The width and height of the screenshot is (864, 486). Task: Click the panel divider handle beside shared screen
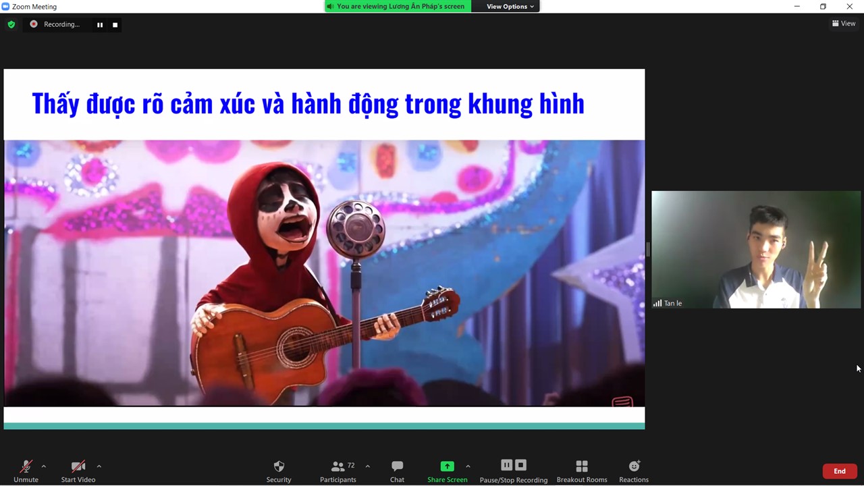pos(648,250)
